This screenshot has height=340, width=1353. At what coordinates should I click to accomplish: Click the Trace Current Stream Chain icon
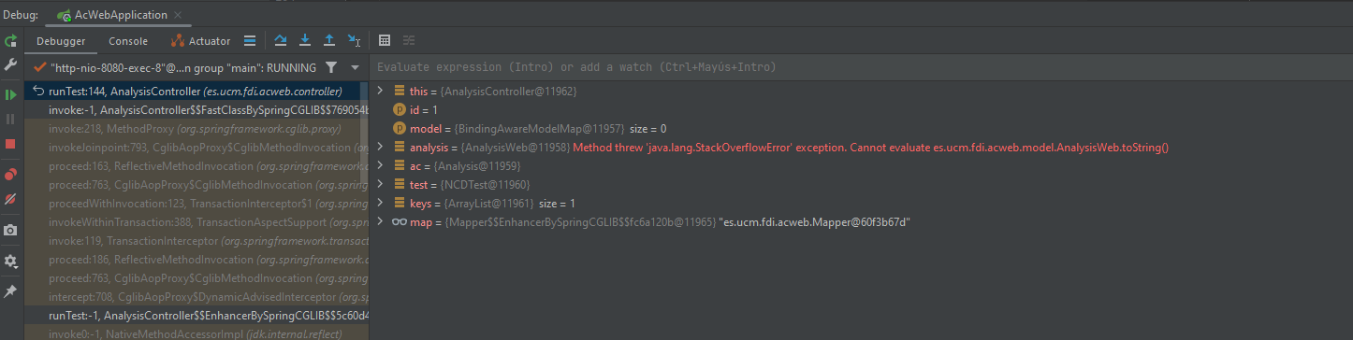[409, 41]
